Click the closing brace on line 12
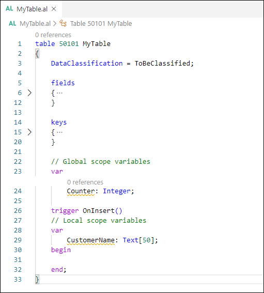 [x=53, y=103]
